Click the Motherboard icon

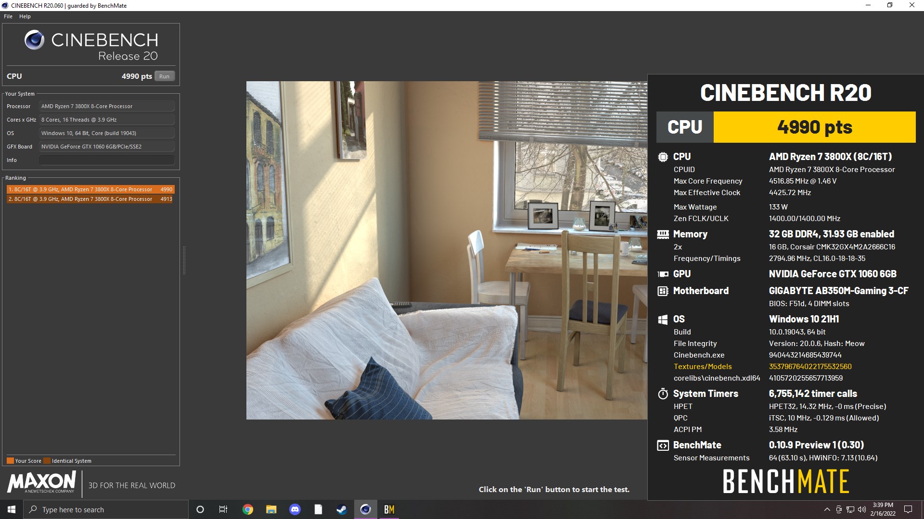(x=663, y=291)
